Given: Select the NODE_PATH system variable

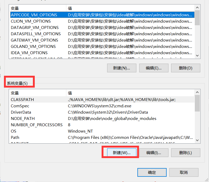Looking at the screenshot, I should click(102, 119).
